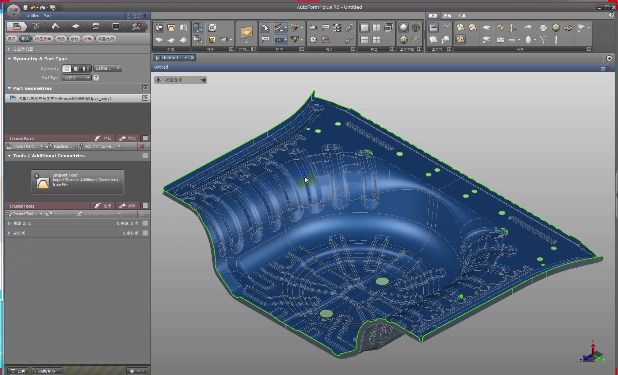Click the Save icon in quick toolbar
Image resolution: width=618 pixels, height=375 pixels.
pos(25,7)
